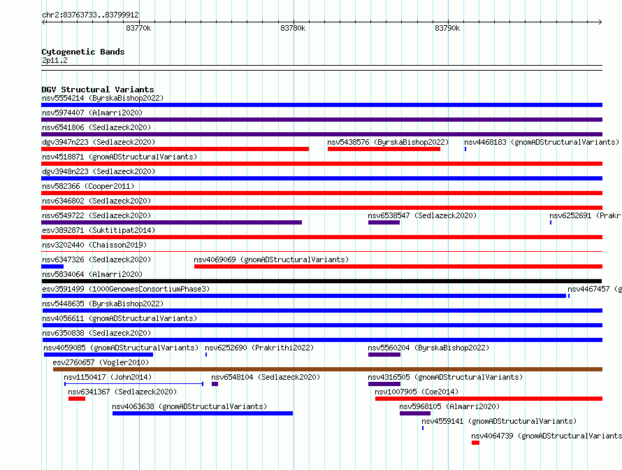
Task: Select the nsv5834064 (Almarri2020) black bar
Action: 321,281
